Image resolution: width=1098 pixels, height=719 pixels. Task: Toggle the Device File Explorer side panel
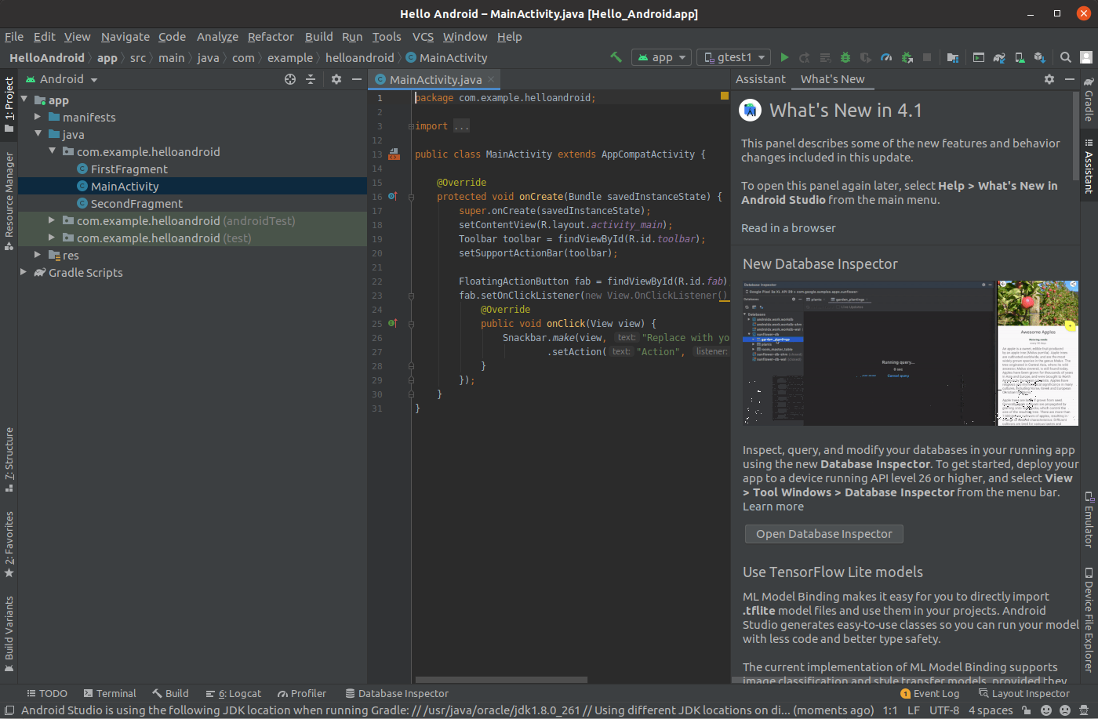(1089, 619)
